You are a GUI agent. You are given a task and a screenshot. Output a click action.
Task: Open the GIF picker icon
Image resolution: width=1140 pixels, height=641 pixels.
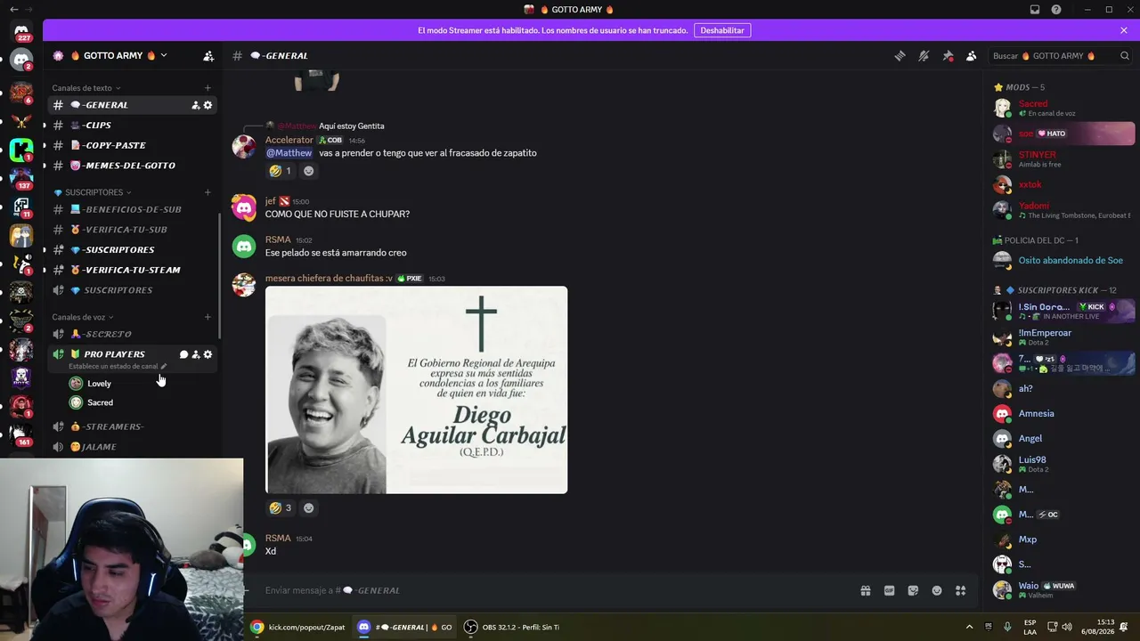coord(889,590)
